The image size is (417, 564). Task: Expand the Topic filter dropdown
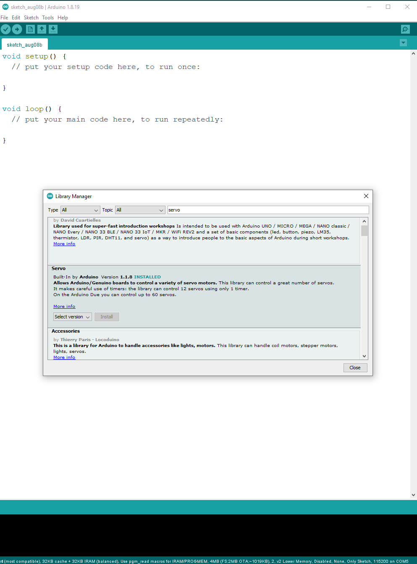tap(140, 210)
